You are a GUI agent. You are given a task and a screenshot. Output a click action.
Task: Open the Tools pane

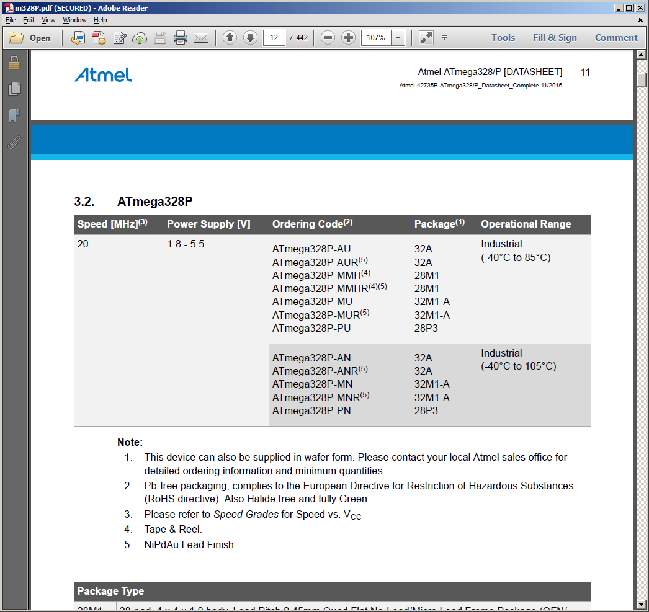coord(503,38)
